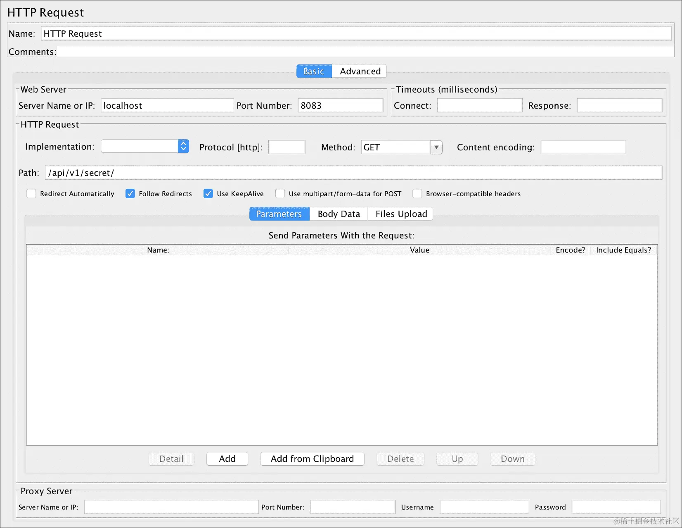Click the Detail button
This screenshot has height=528, width=682.
point(171,459)
